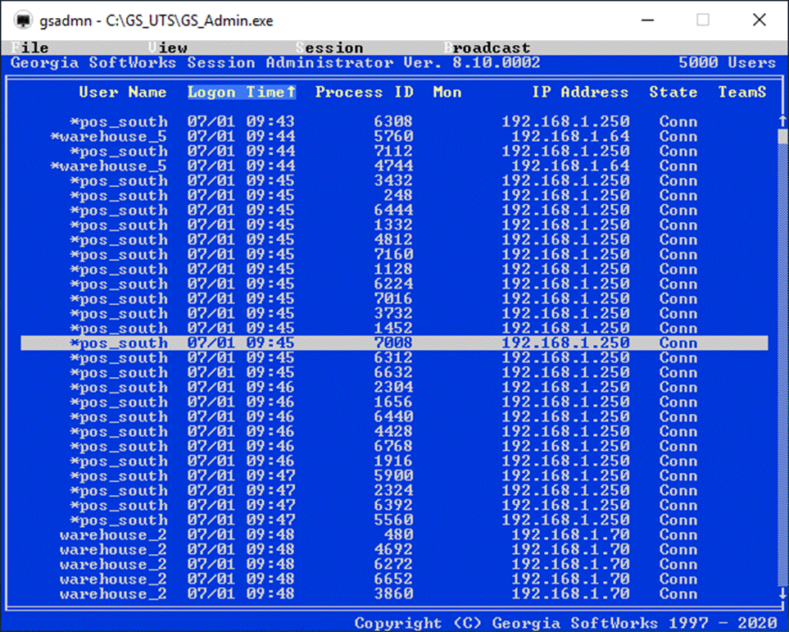Viewport: 789px width, 632px height.
Task: Sort by the User Name column header
Action: 122,92
